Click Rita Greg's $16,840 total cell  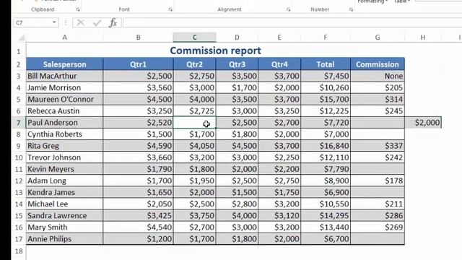coord(326,146)
